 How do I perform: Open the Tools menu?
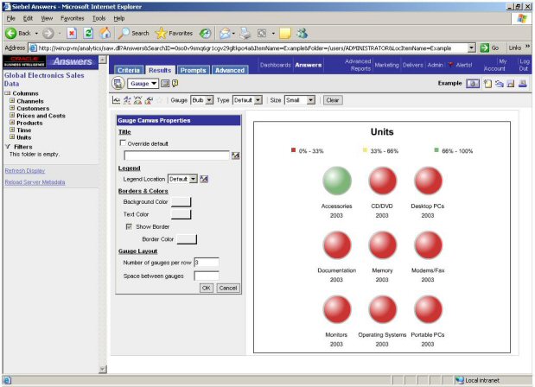[99, 18]
